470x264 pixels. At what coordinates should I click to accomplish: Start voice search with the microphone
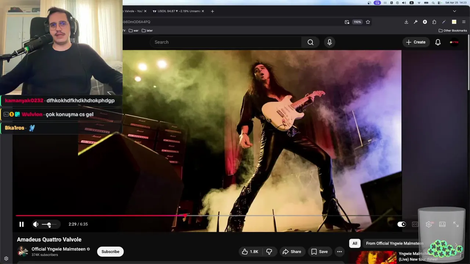coord(329,42)
